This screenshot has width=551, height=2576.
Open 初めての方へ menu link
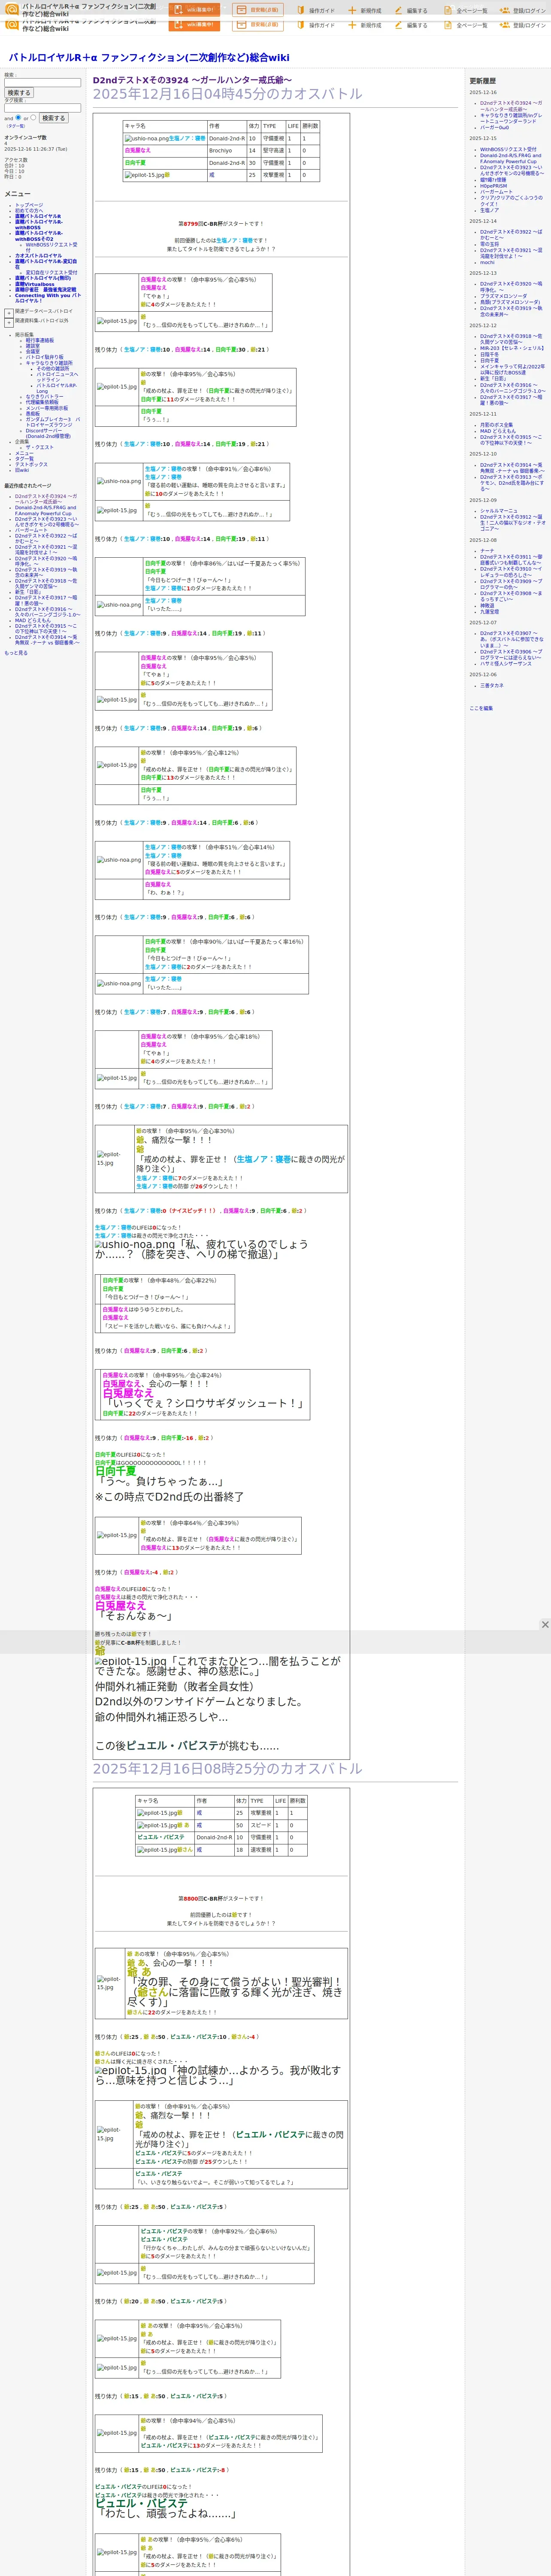tap(29, 210)
